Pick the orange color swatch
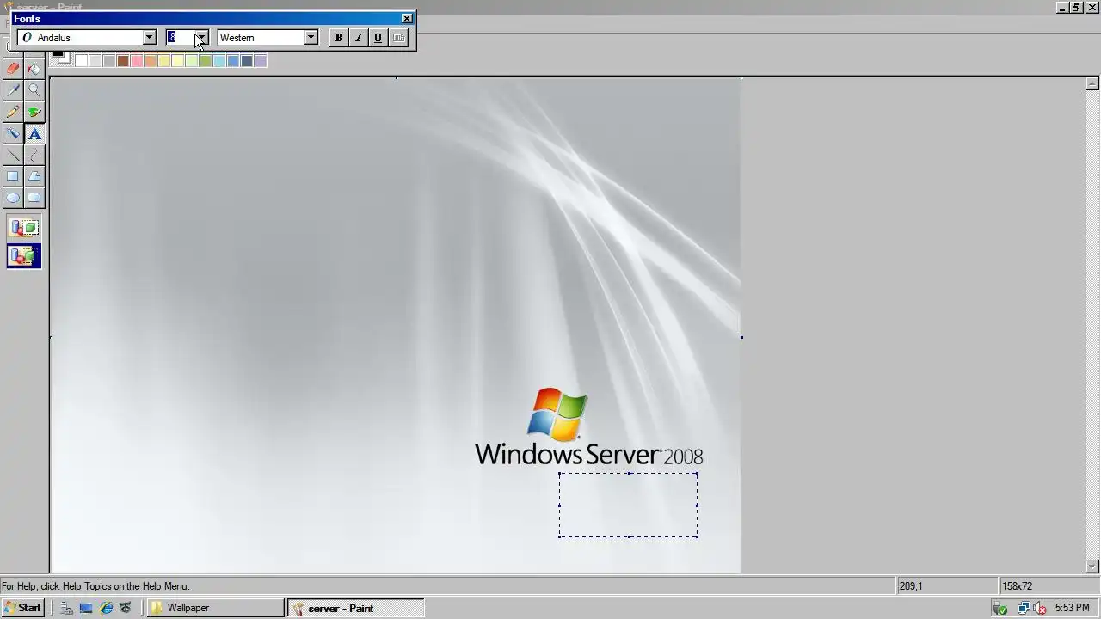The image size is (1101, 619). [151, 60]
